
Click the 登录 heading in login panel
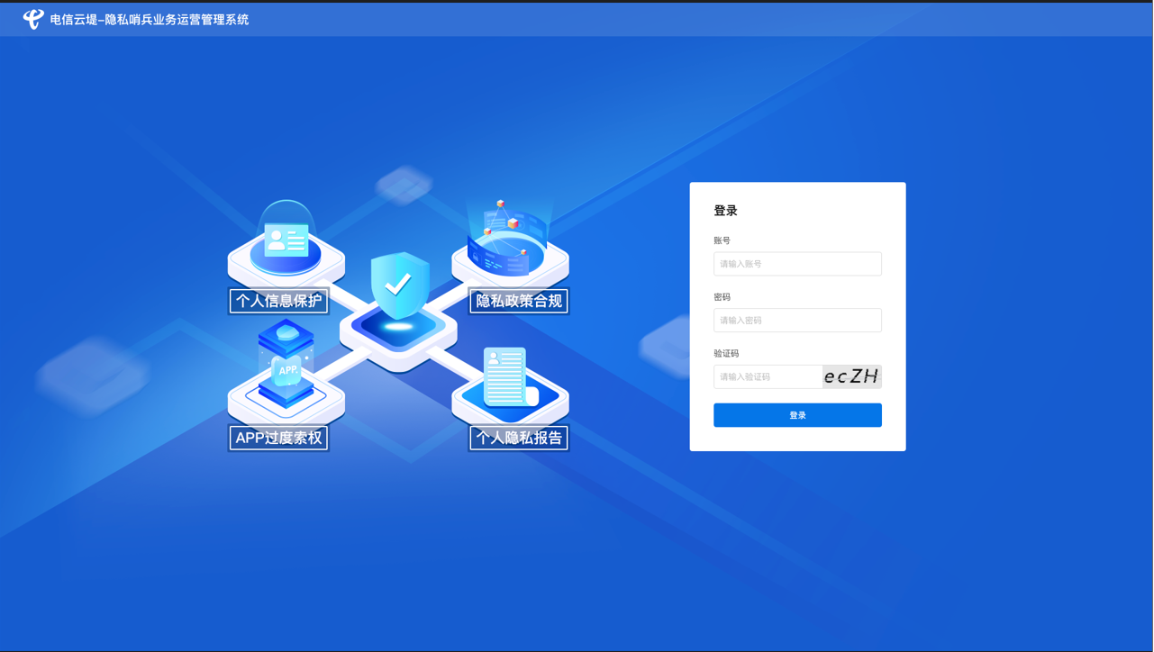click(x=725, y=211)
